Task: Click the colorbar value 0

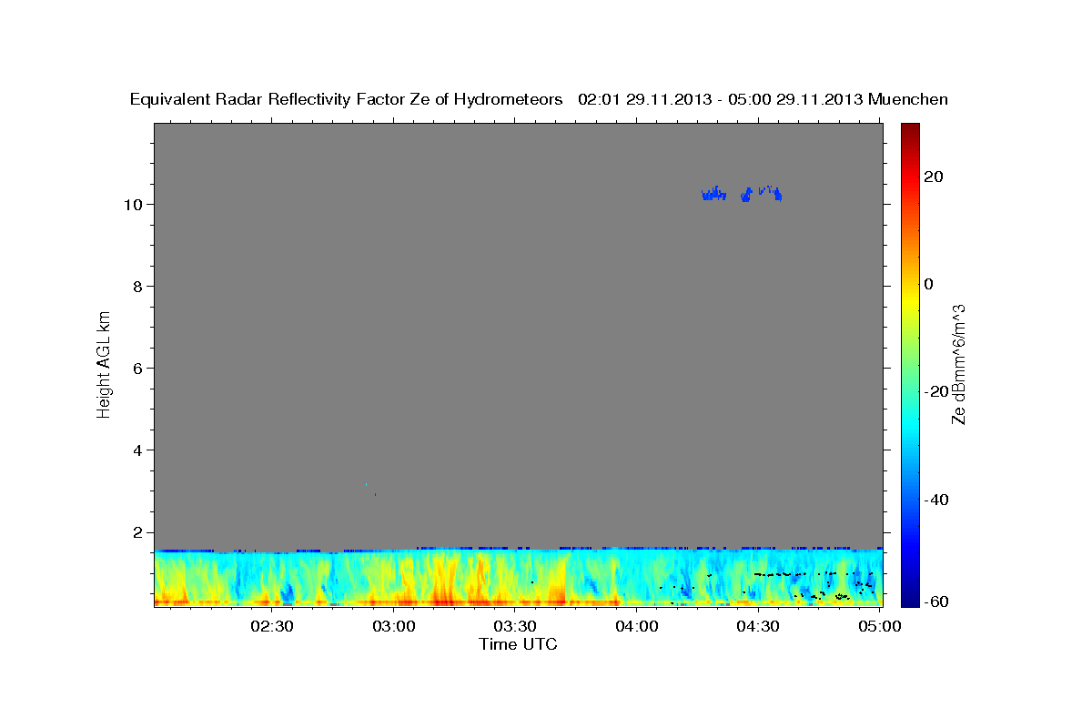Action: coord(929,284)
